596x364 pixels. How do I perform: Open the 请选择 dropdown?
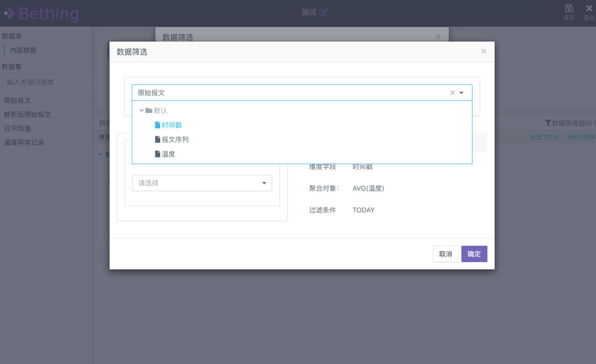click(x=202, y=183)
